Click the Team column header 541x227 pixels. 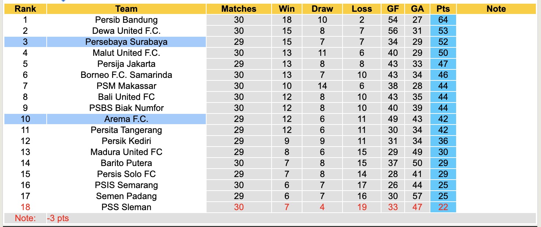click(x=126, y=9)
